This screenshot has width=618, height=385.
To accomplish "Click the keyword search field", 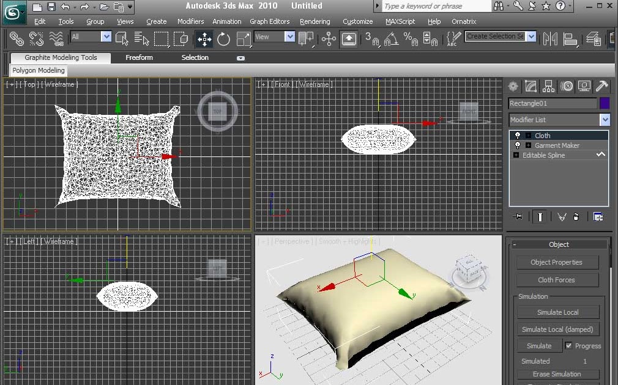I will (x=436, y=6).
